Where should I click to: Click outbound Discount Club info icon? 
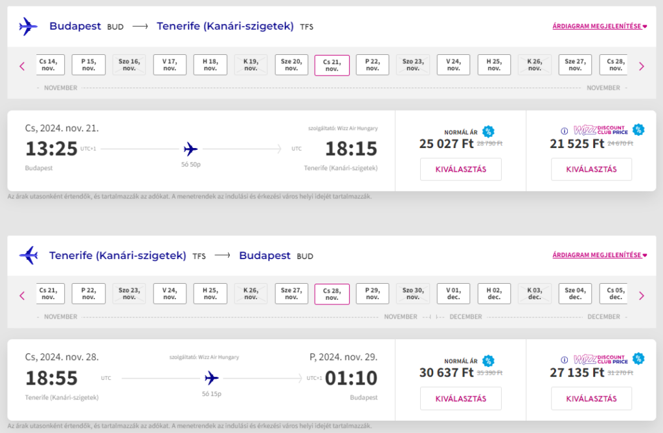point(564,131)
